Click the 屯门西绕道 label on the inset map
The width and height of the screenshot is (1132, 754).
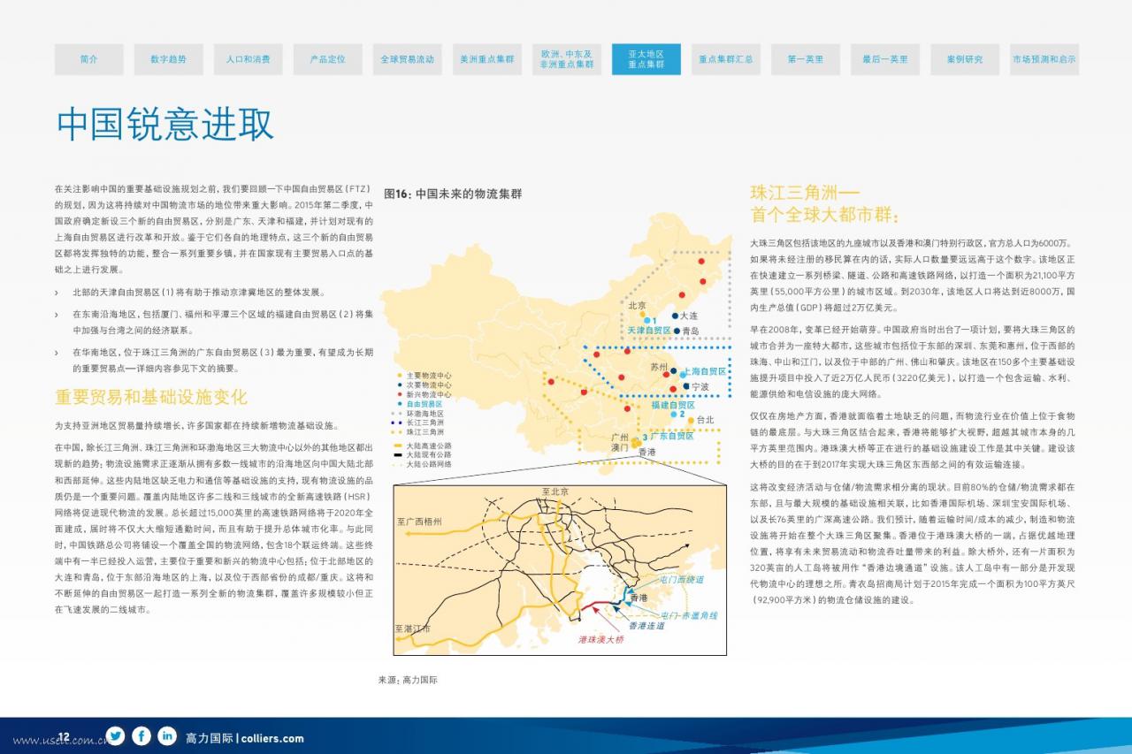(x=682, y=580)
